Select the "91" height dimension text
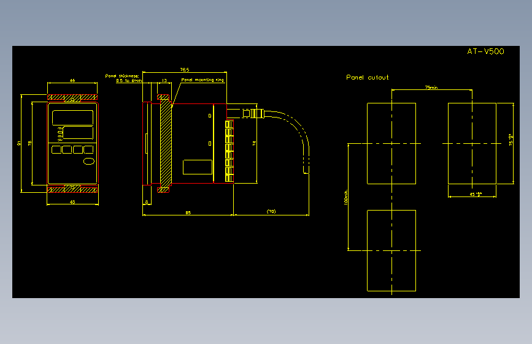 click(x=19, y=143)
